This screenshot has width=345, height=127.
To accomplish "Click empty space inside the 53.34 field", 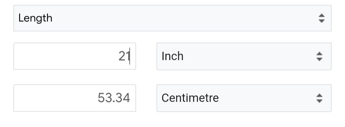I will tap(55, 98).
